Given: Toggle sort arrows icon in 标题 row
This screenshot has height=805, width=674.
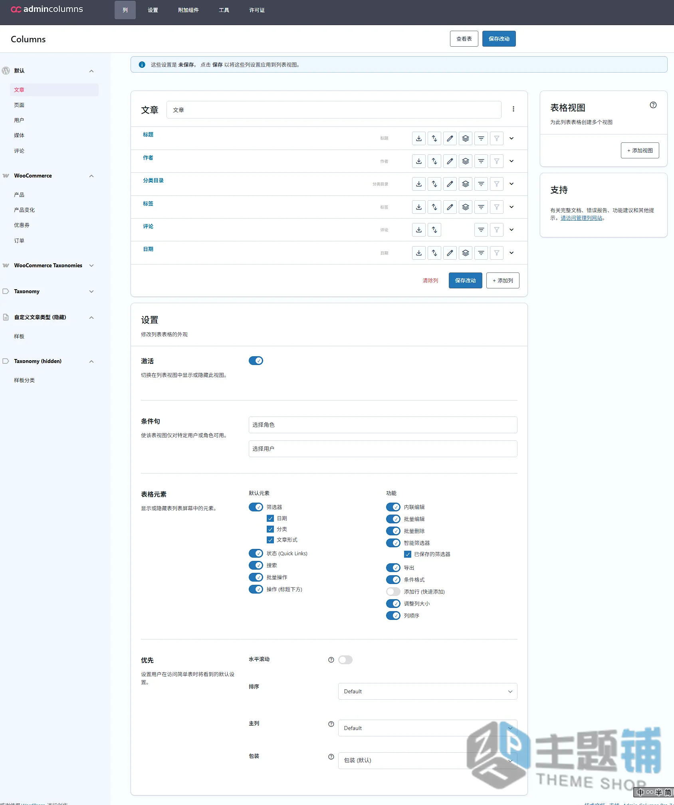Looking at the screenshot, I should pos(434,138).
